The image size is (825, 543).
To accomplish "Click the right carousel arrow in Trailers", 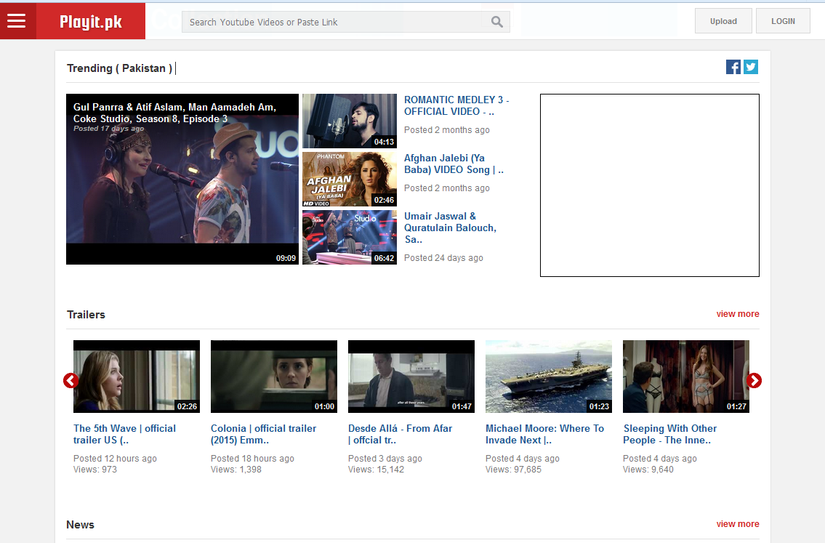I will pos(754,380).
